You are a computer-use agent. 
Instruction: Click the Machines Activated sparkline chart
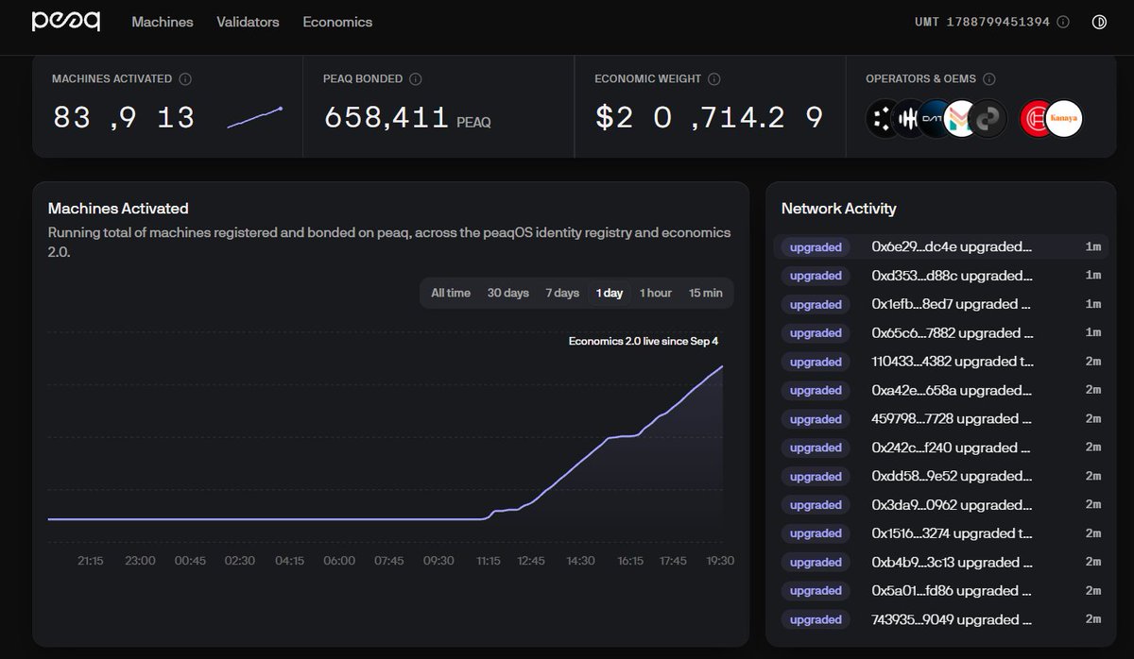[254, 118]
